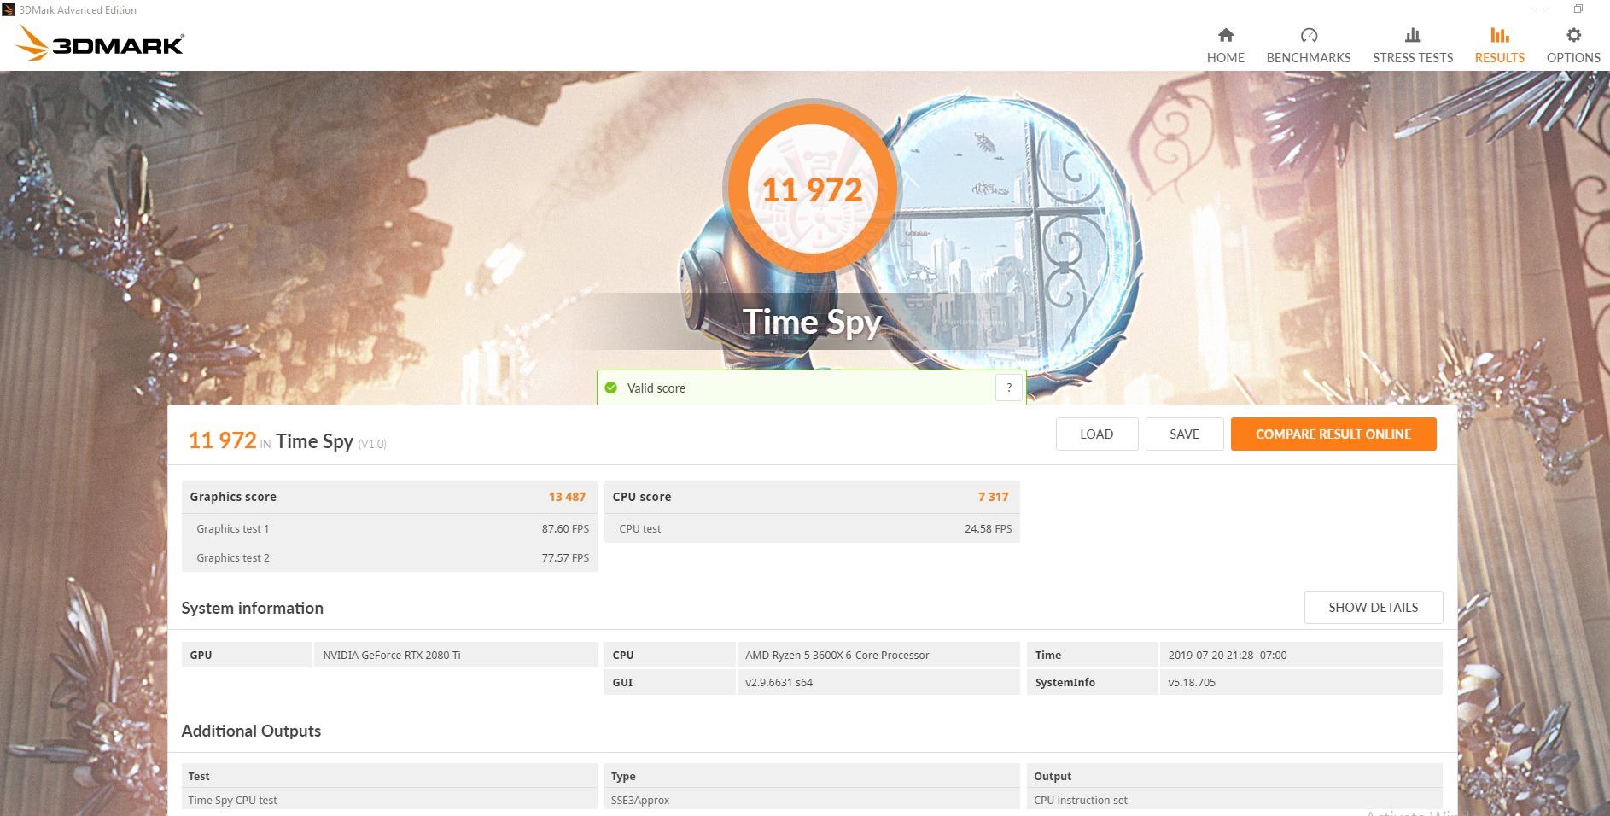Click the 3DMark logo in header

click(x=101, y=44)
